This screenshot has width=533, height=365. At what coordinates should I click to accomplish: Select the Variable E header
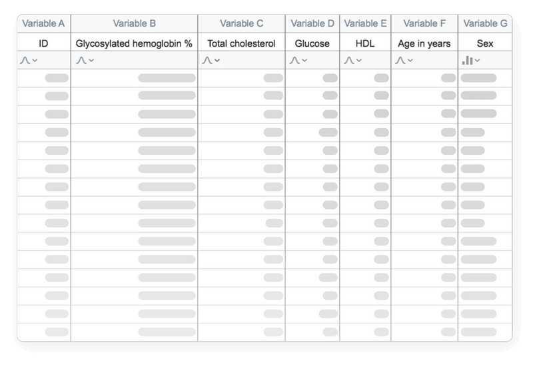point(364,23)
